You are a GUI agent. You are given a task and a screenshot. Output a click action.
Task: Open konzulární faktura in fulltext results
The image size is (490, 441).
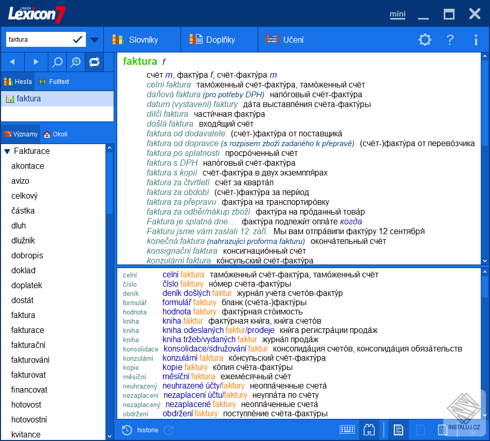[193, 358]
